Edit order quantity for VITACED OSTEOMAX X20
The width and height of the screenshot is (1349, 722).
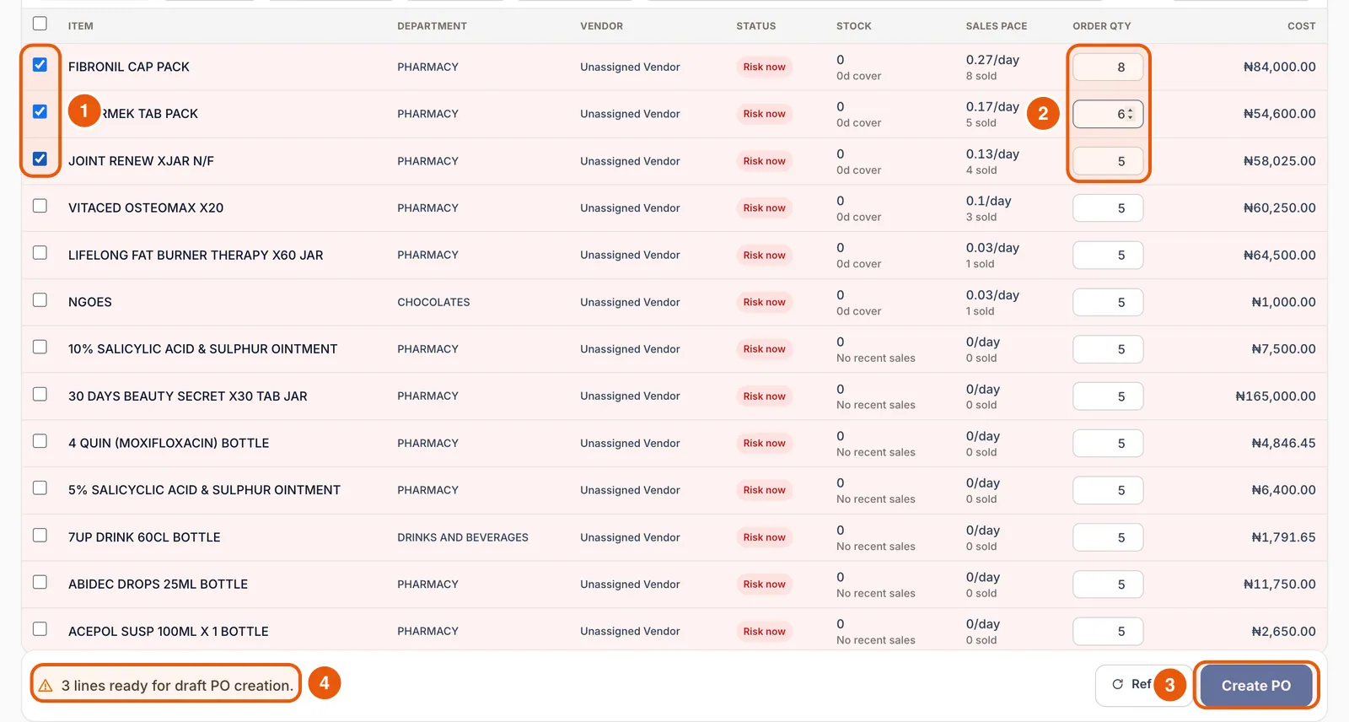pyautogui.click(x=1108, y=208)
